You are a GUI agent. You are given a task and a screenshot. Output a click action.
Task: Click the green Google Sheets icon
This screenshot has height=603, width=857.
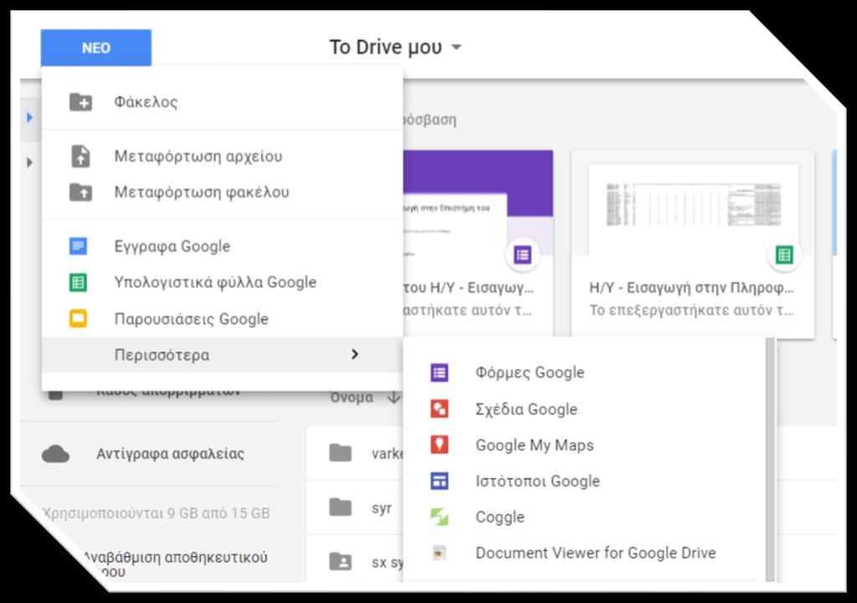pyautogui.click(x=78, y=282)
